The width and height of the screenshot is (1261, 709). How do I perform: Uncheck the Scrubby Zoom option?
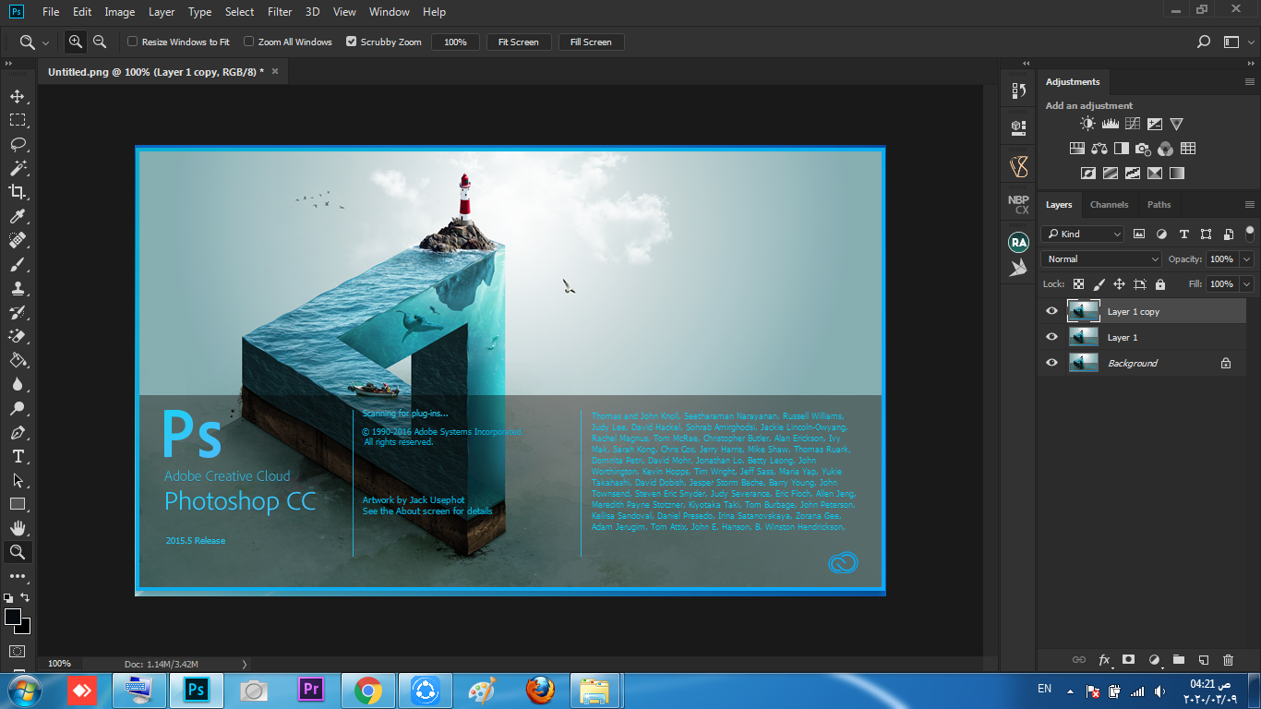351,42
